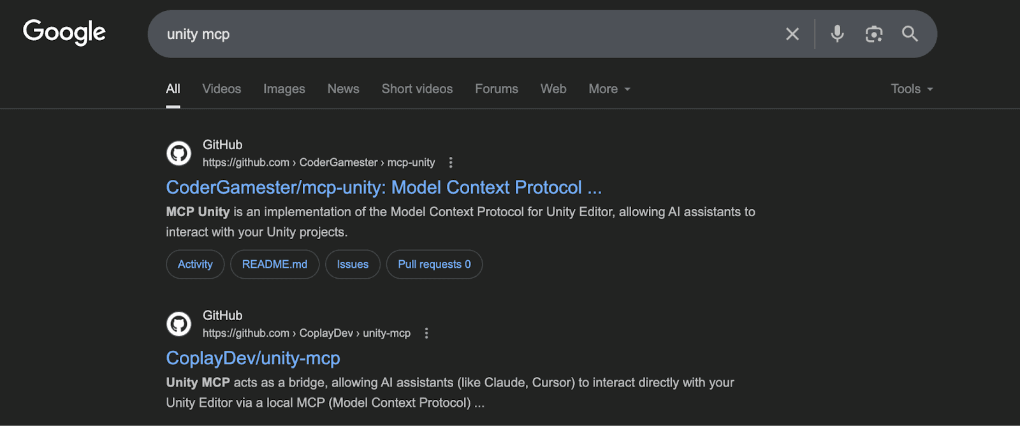1020x426 pixels.
Task: Click GitHub favicon of CoplayDev result
Action: click(x=178, y=324)
